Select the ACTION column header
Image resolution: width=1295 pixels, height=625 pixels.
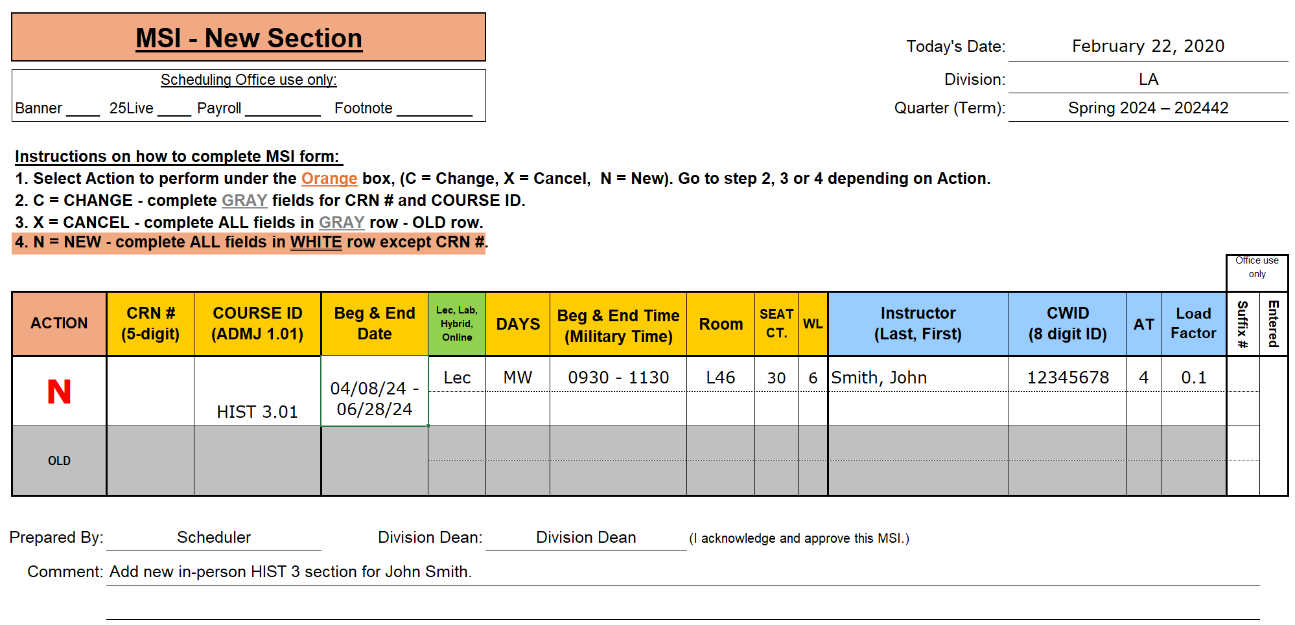point(59,323)
